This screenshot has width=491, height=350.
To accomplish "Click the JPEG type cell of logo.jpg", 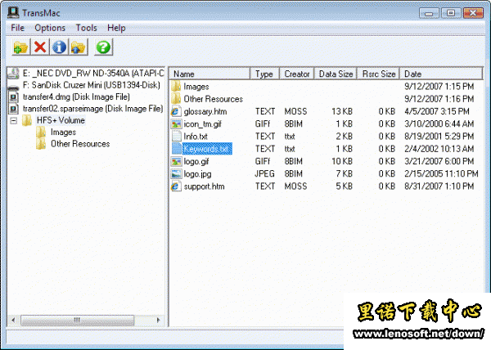I will tap(264, 174).
